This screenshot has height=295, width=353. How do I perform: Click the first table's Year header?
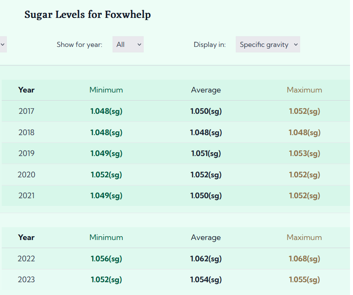click(x=26, y=90)
